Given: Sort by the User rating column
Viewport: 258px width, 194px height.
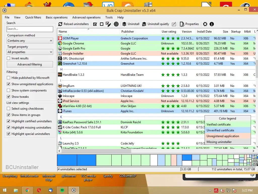Looking at the screenshot, I should click(170, 32).
